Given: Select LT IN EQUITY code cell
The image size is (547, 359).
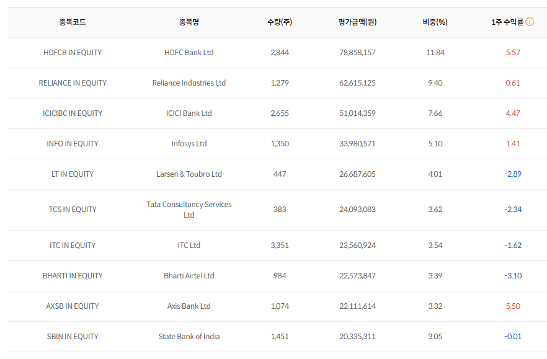Looking at the screenshot, I should 73,174.
